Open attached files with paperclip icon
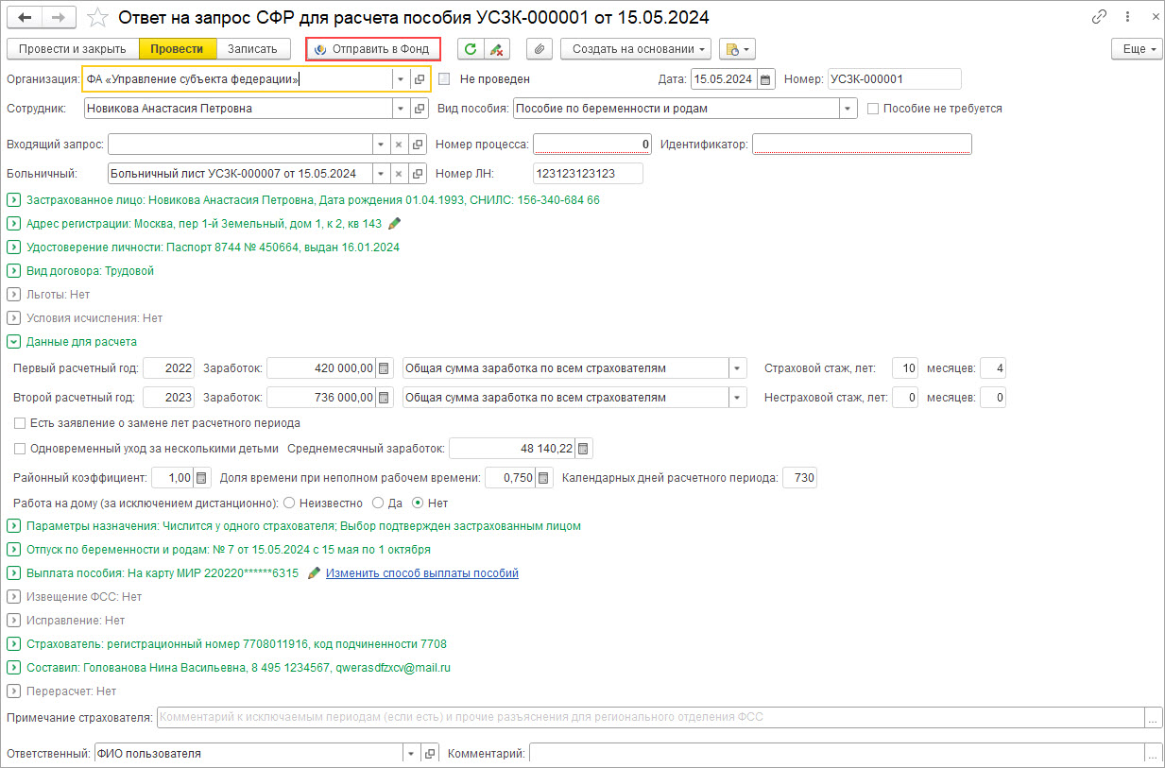 [539, 49]
